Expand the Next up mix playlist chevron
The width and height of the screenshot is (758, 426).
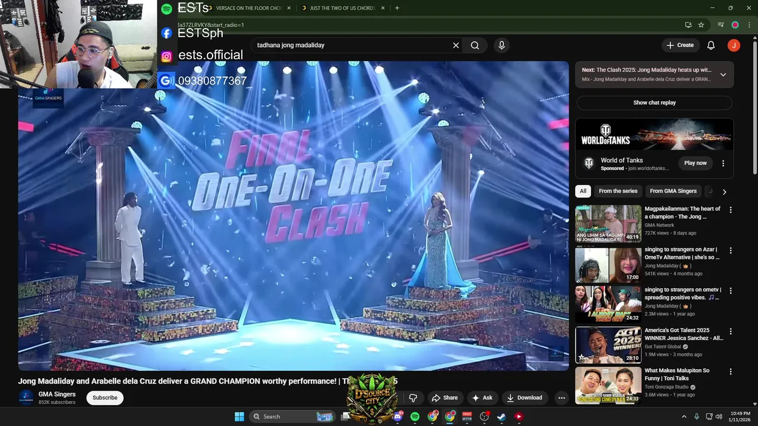(x=723, y=75)
